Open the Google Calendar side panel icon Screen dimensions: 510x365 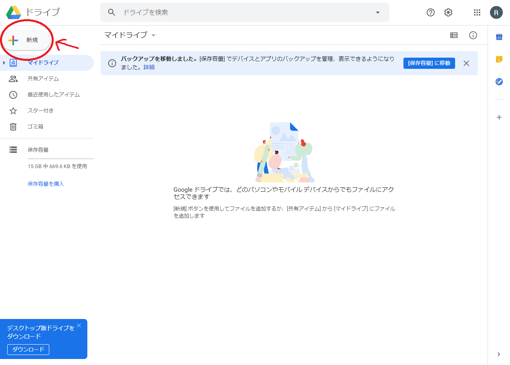pyautogui.click(x=499, y=37)
